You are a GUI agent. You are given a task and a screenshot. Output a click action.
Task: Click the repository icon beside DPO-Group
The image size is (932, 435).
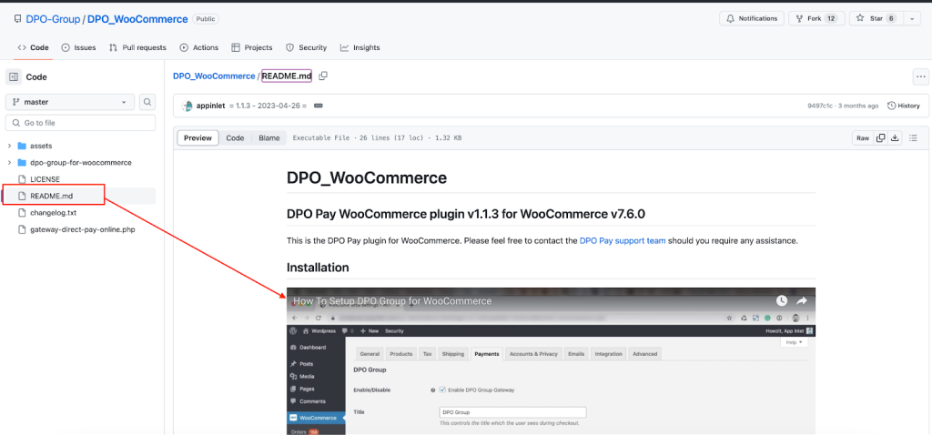click(x=18, y=19)
